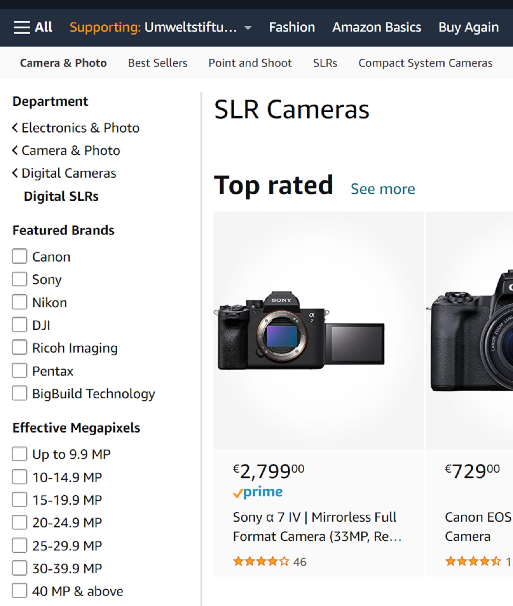Open the All hamburger menu
Image resolution: width=513 pixels, height=606 pixels.
[33, 27]
